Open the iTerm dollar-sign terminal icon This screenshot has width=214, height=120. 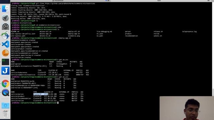pos(5,62)
